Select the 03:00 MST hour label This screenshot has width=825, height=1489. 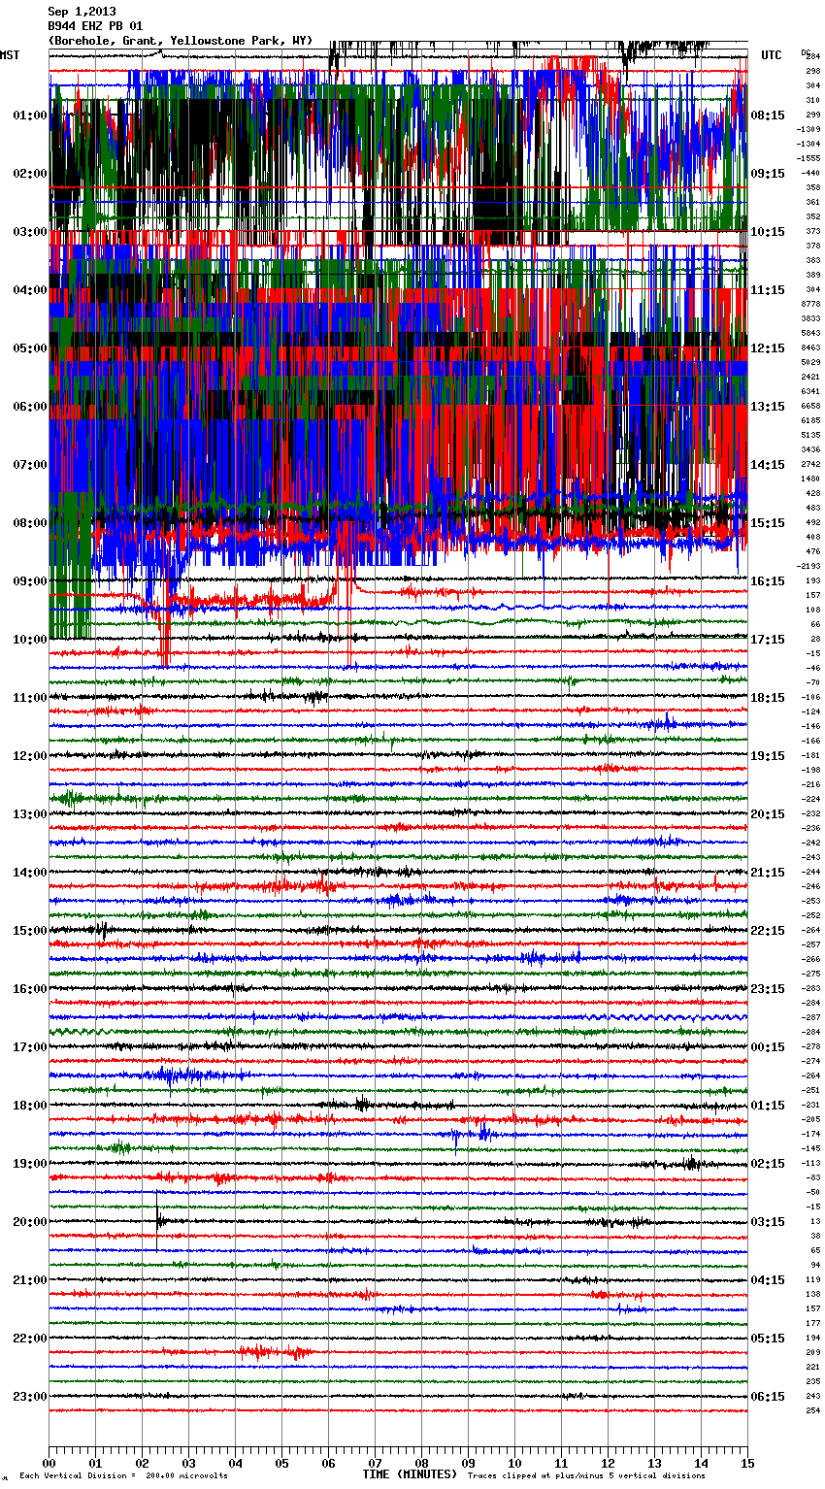[29, 232]
